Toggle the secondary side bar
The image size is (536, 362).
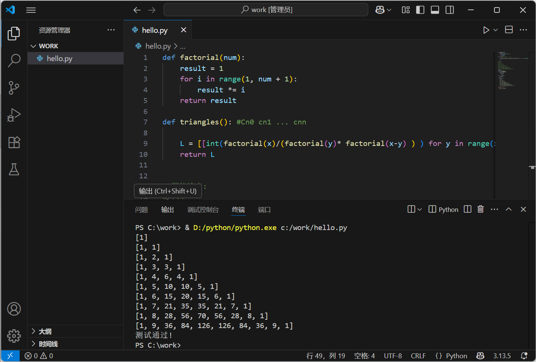click(x=449, y=10)
